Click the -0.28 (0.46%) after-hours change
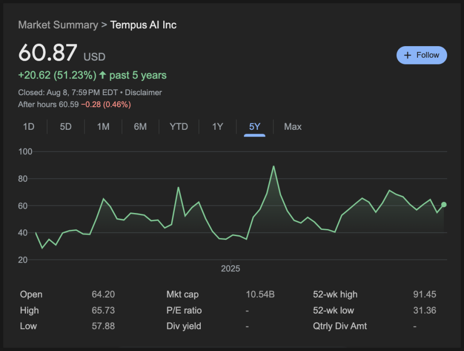Image resolution: width=464 pixels, height=351 pixels. pos(106,104)
